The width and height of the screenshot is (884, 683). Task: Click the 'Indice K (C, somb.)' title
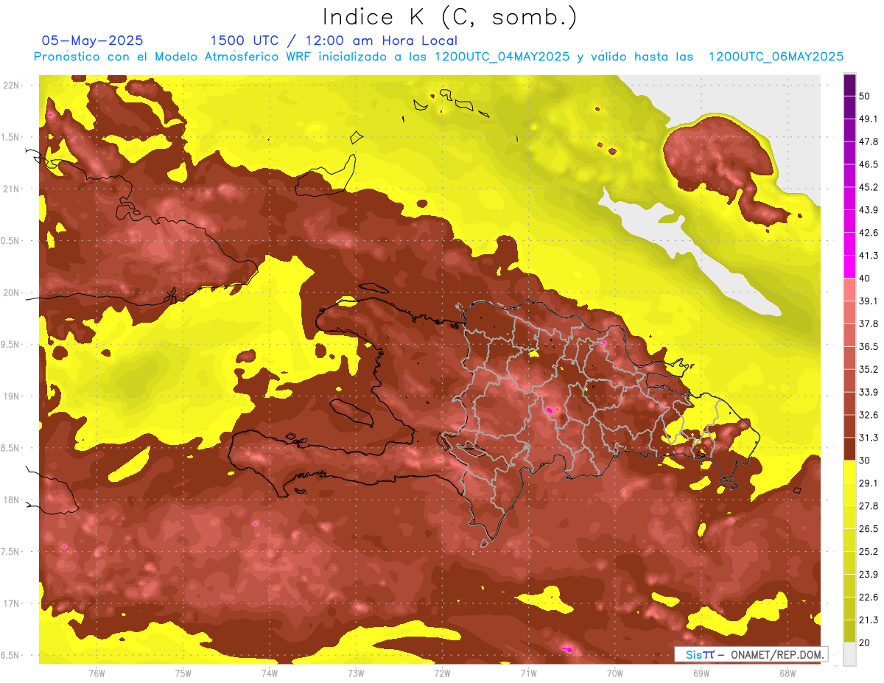pos(450,17)
